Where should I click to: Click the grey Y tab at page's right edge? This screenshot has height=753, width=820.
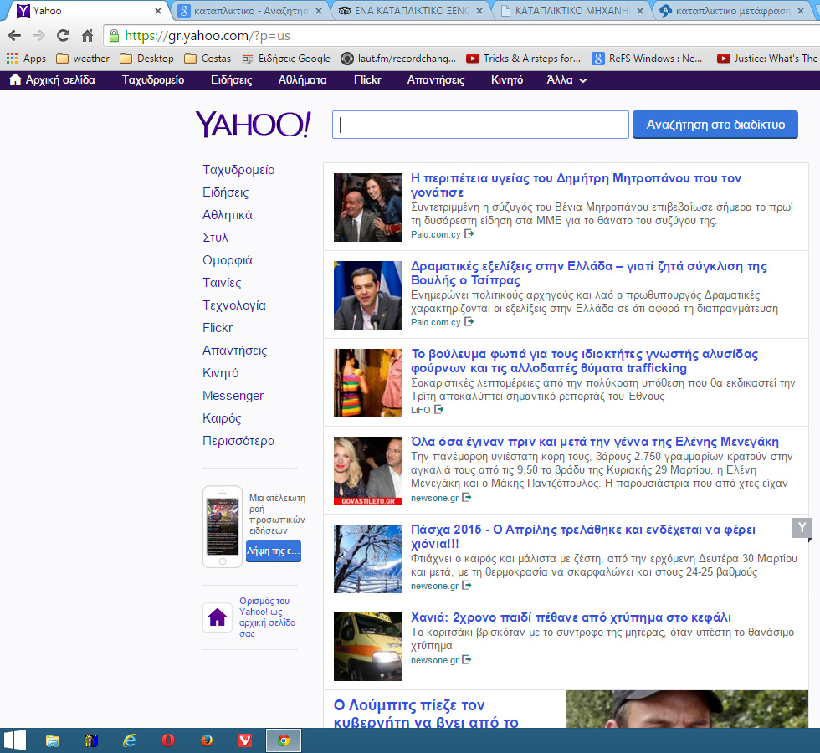802,528
